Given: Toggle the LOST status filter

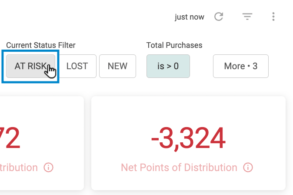Looking at the screenshot, I should point(77,66).
